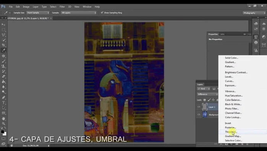
Task: Open layer filter Kind dropdown
Action: [204, 89]
